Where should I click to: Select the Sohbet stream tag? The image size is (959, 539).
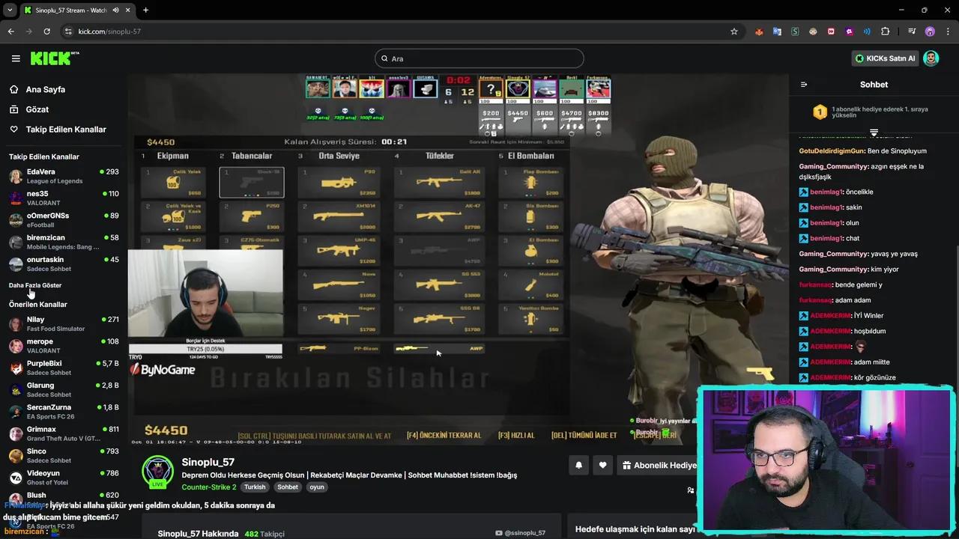point(288,487)
